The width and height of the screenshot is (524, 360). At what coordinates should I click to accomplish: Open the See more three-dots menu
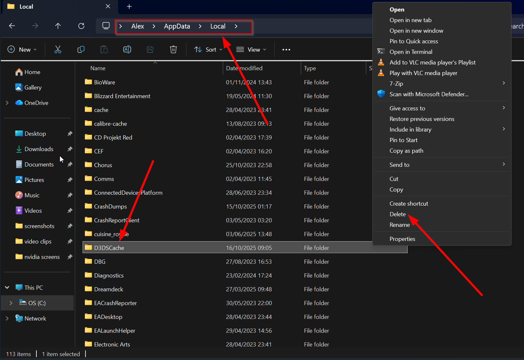(286, 49)
